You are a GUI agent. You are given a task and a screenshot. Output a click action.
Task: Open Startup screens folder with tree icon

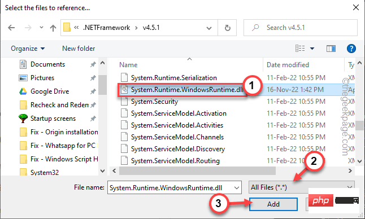click(53, 119)
